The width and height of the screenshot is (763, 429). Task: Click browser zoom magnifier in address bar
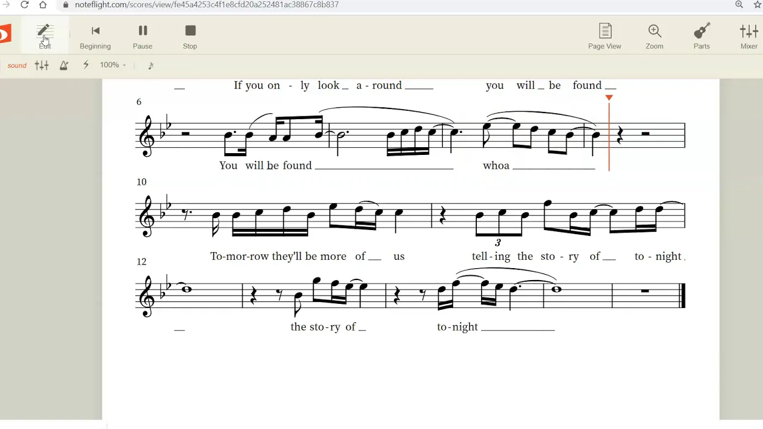tap(739, 5)
